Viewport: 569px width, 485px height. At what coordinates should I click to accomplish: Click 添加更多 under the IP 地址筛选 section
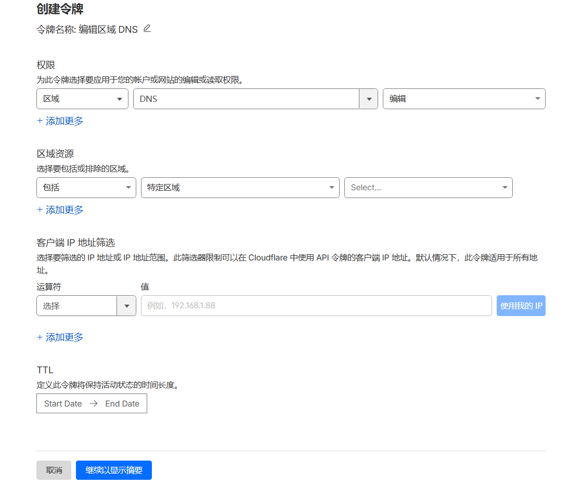click(x=60, y=337)
